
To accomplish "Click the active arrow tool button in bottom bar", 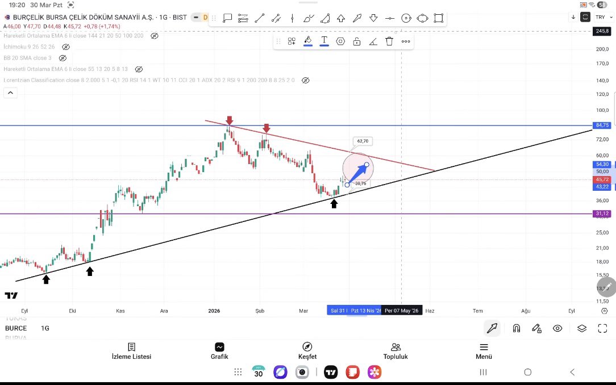I will click(492, 328).
